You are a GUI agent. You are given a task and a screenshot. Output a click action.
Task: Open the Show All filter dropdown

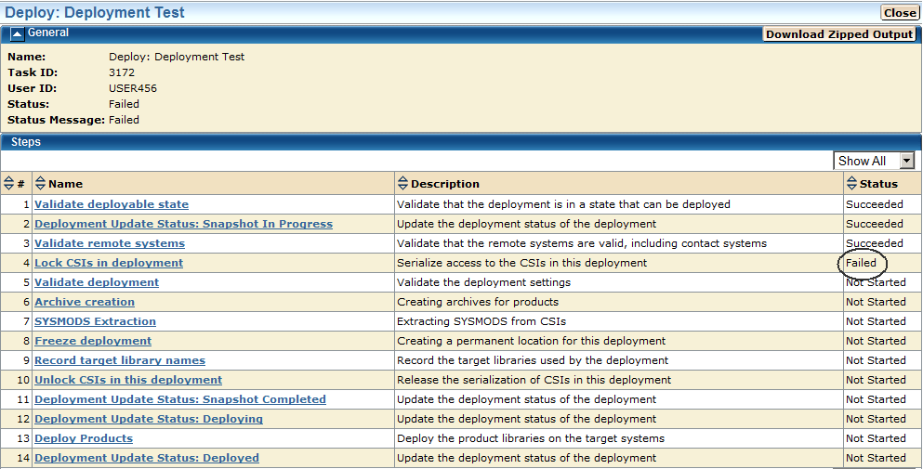pyautogui.click(x=874, y=161)
